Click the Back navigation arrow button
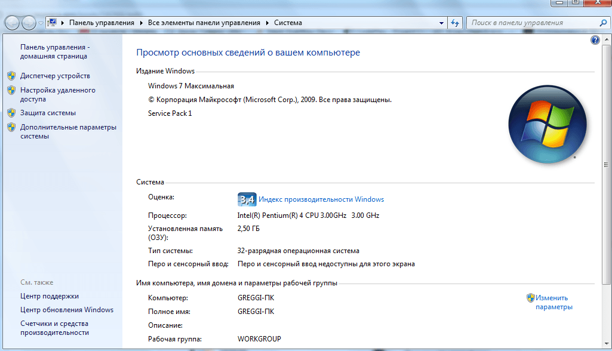Screen dimensions: 612x351 click(13, 23)
